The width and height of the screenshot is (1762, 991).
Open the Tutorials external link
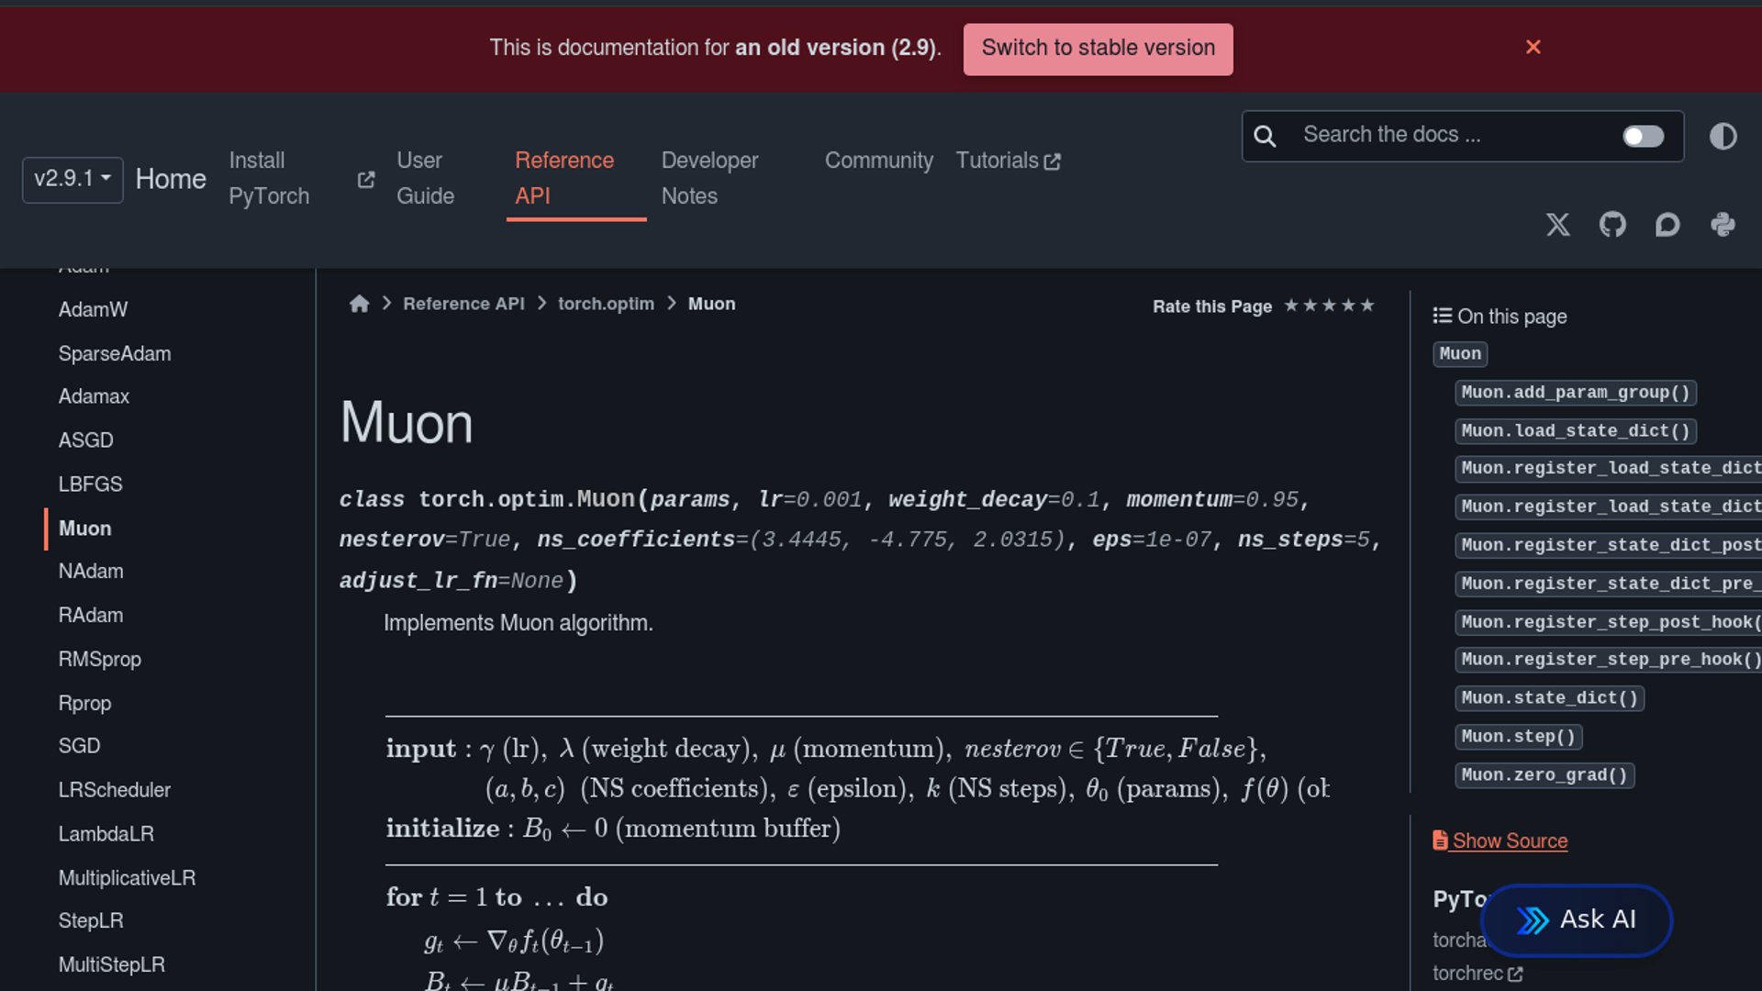1008,161
